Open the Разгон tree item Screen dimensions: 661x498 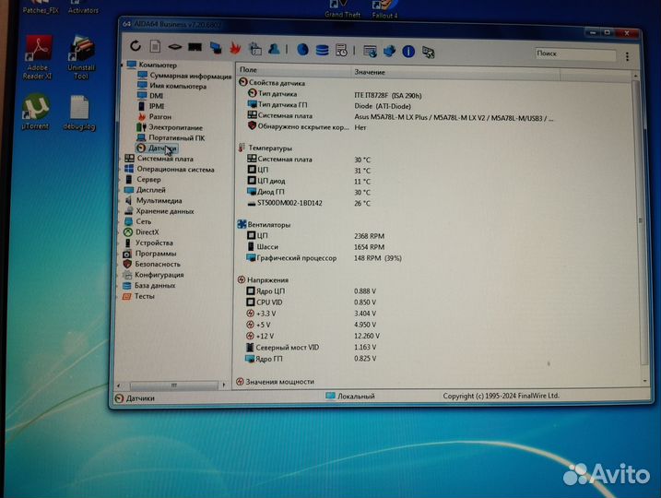[x=159, y=117]
